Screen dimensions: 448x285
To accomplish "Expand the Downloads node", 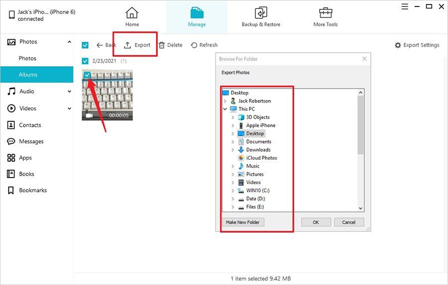I will (232, 150).
